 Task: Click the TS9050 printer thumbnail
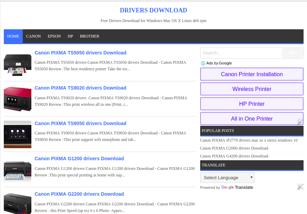tap(18, 134)
